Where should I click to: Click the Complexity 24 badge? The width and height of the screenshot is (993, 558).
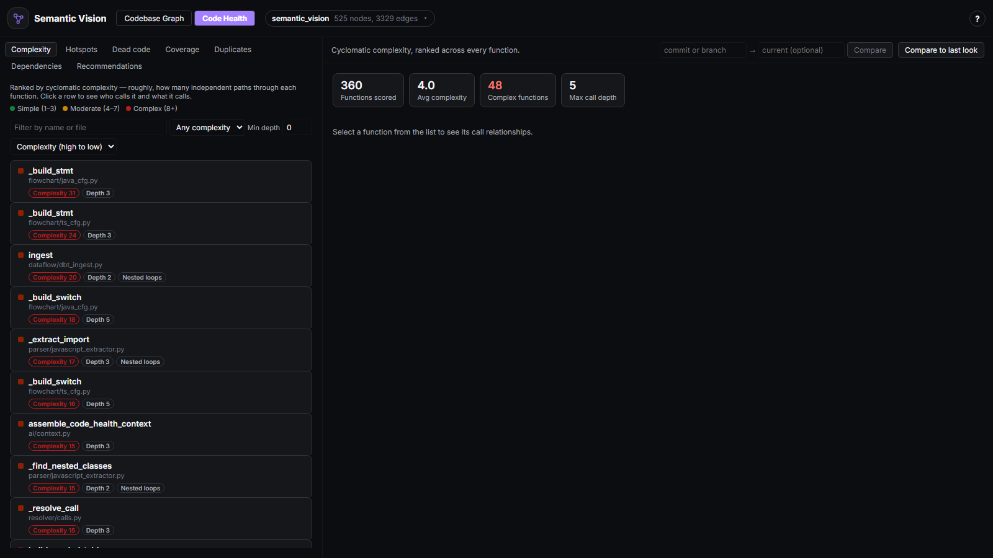(x=55, y=236)
